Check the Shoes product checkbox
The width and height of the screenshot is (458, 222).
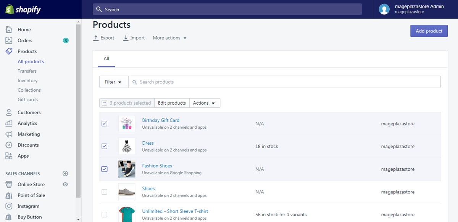coord(104,192)
